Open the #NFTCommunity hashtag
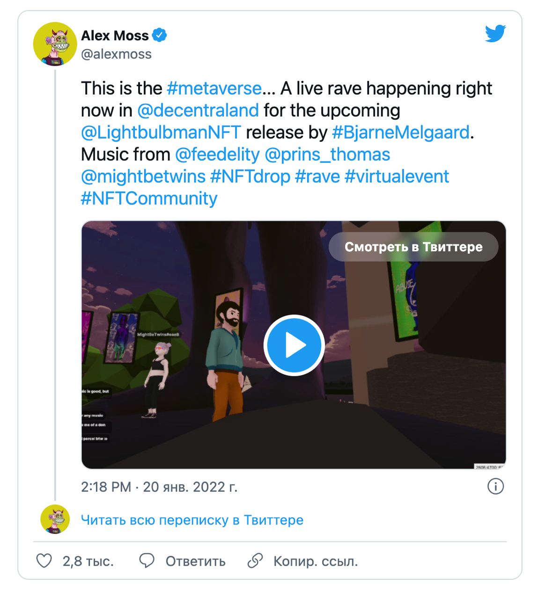Viewport: 538px width, 599px height. coord(149,198)
